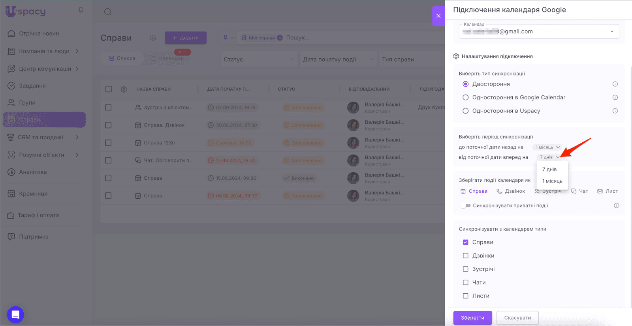The image size is (632, 326).
Task: Check the Дзвінки sync type
Action: pos(466,255)
